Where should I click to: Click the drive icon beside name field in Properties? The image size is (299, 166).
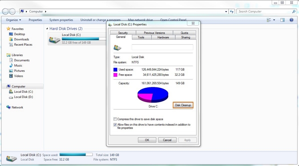pos(117,47)
